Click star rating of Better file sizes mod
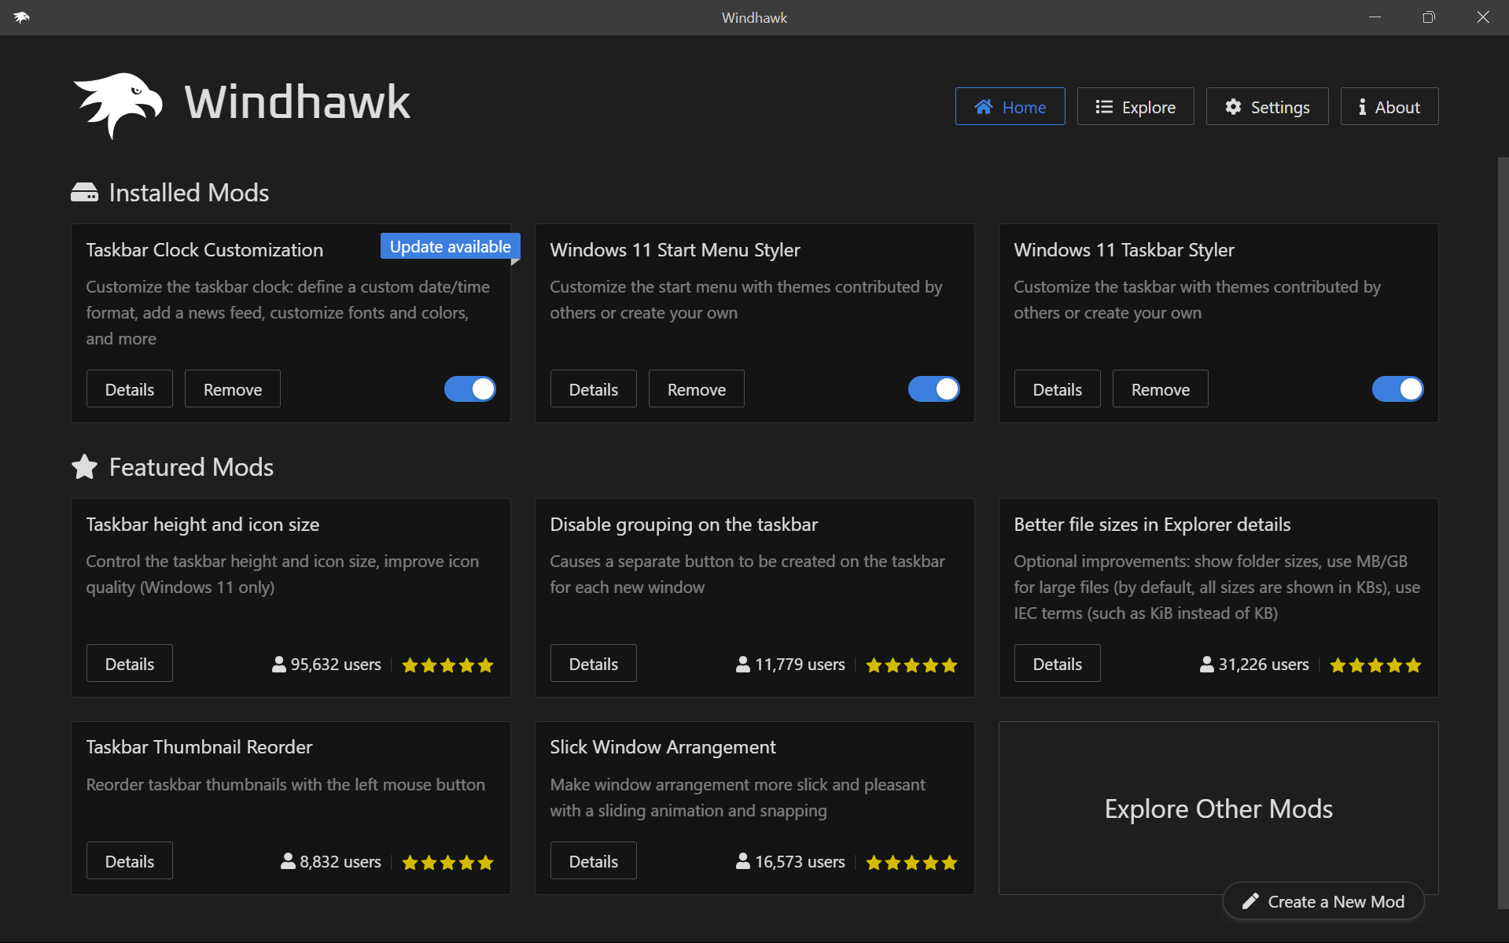Image resolution: width=1509 pixels, height=943 pixels. coord(1375,665)
